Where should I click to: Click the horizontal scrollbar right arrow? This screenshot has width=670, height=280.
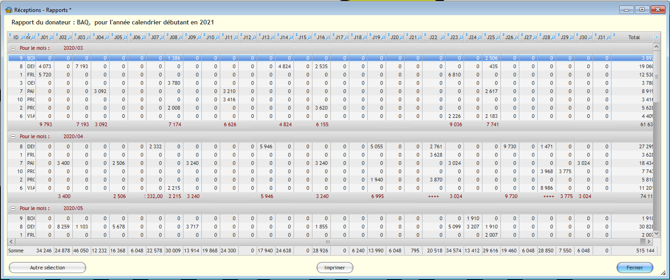[x=649, y=241]
